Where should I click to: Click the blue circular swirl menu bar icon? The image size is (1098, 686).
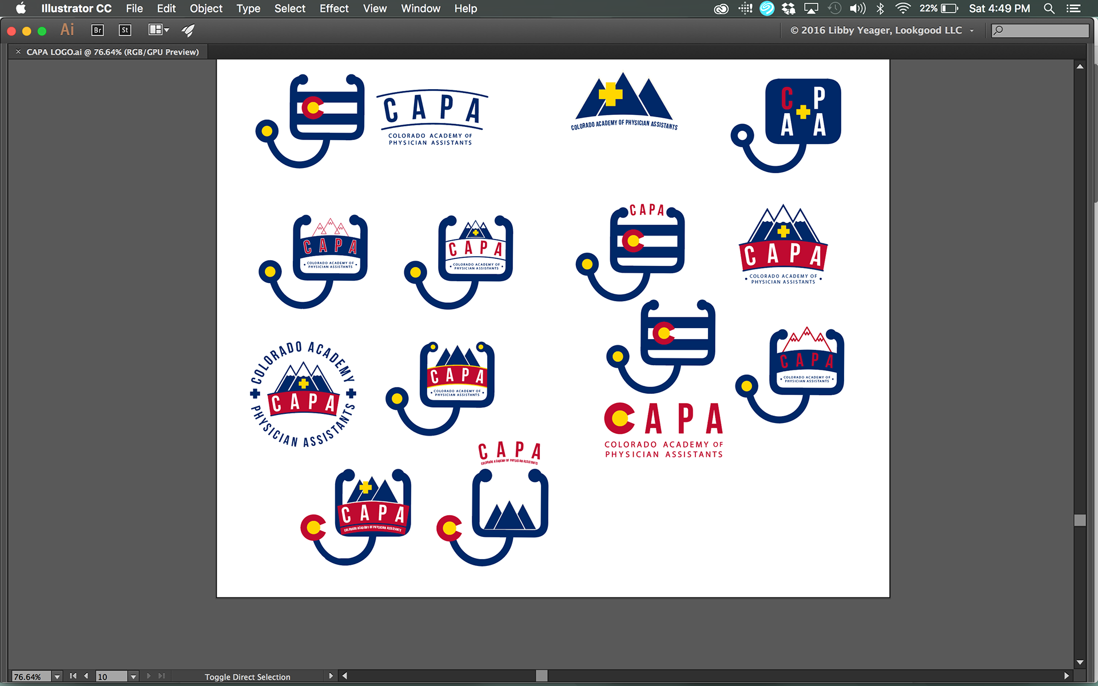coord(767,9)
